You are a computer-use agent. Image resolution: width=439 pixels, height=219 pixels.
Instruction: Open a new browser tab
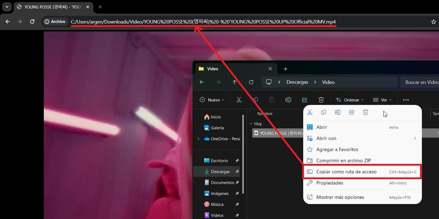click(100, 7)
